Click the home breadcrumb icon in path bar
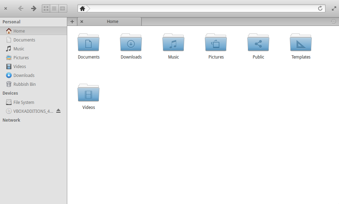 click(82, 9)
